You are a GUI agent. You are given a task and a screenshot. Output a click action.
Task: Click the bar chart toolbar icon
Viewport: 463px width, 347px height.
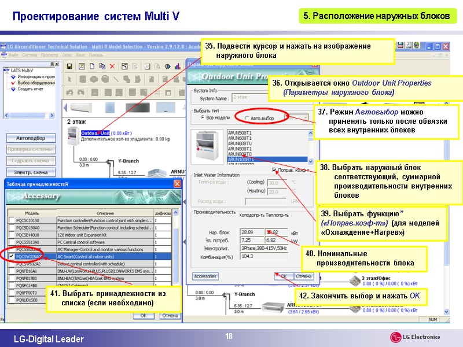click(x=178, y=67)
